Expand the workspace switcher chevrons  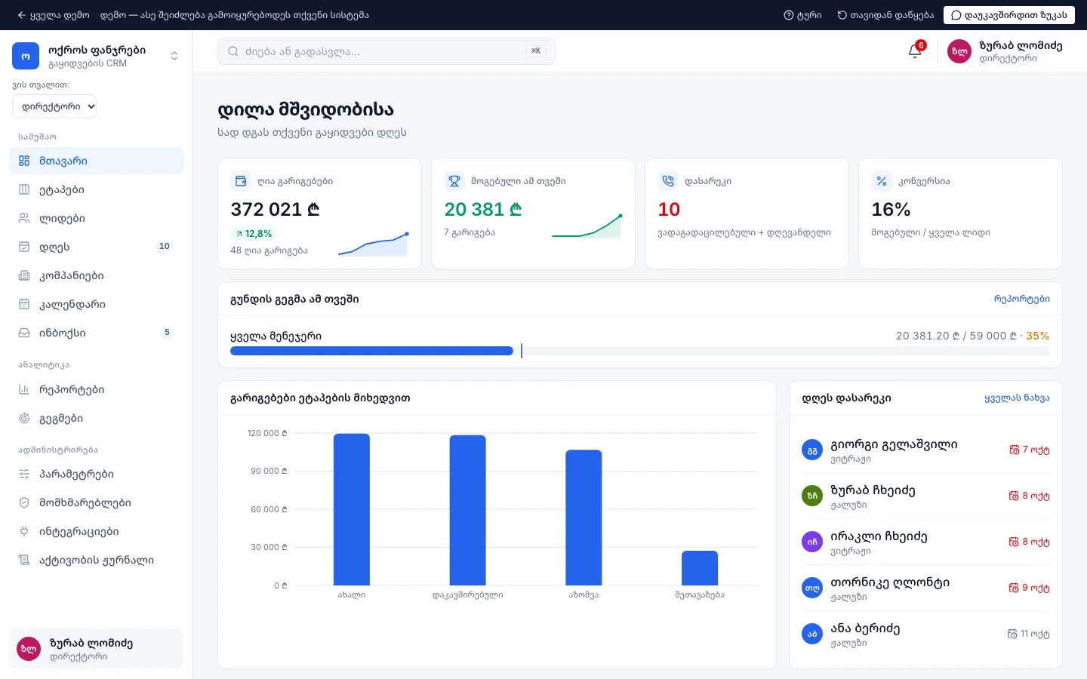click(x=174, y=56)
